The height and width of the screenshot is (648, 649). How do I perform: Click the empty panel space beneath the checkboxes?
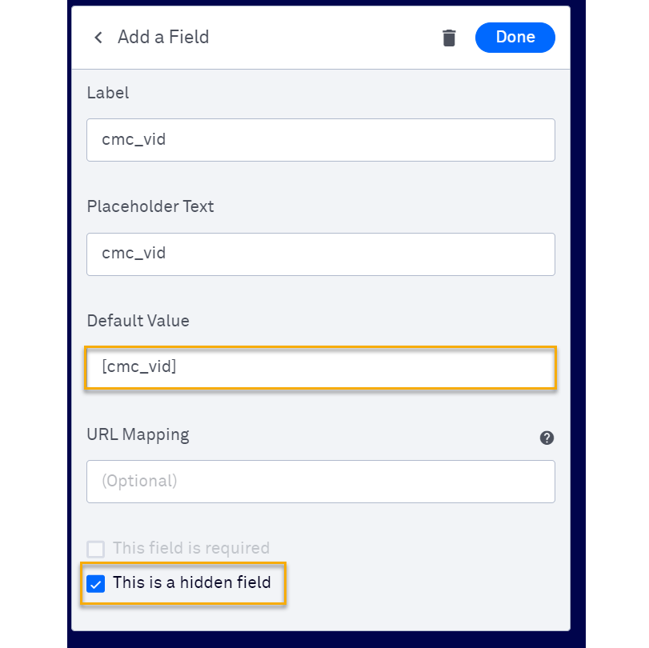tap(400, 614)
